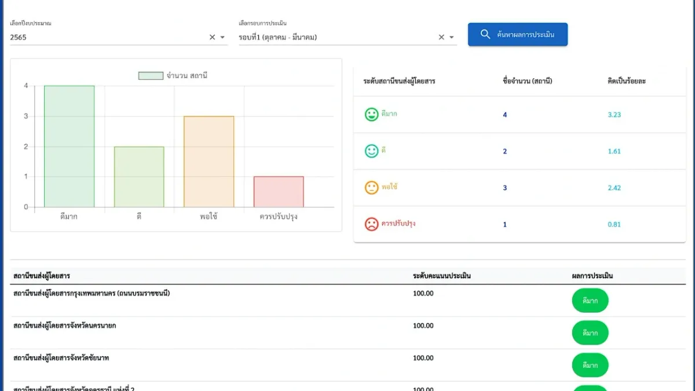Click the search magnifier icon in blue button
Viewport: 695px width, 391px height.
[x=485, y=34]
